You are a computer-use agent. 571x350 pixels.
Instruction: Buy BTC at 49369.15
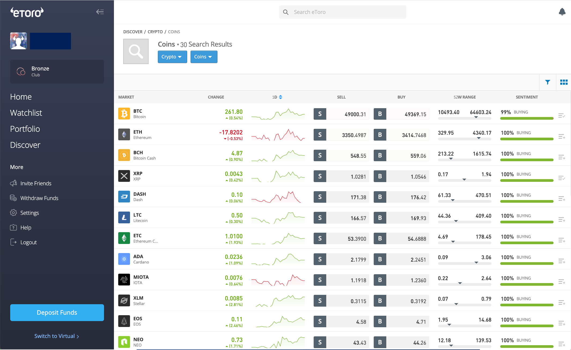[x=401, y=114]
